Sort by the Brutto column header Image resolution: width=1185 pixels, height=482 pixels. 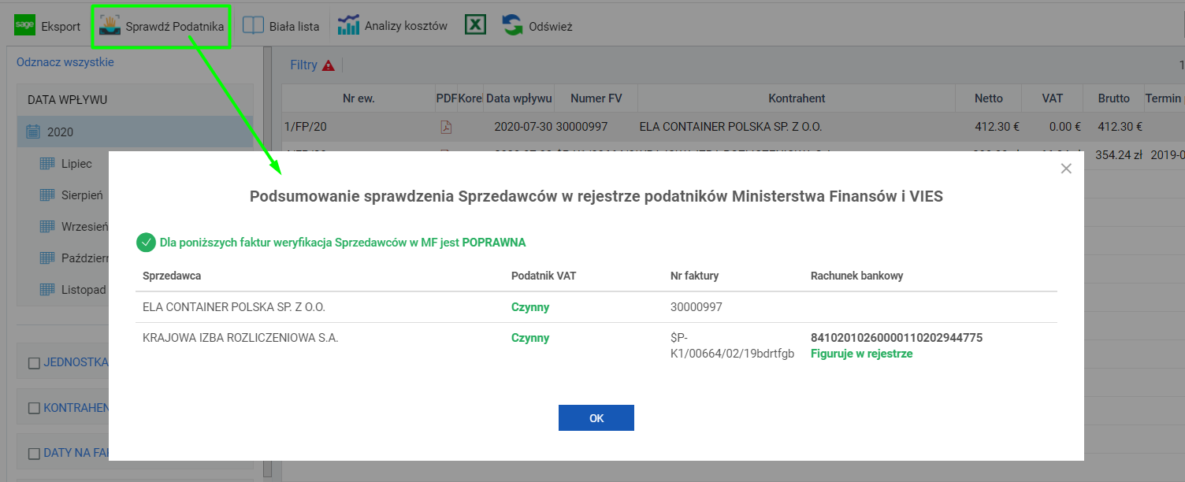pyautogui.click(x=1114, y=98)
